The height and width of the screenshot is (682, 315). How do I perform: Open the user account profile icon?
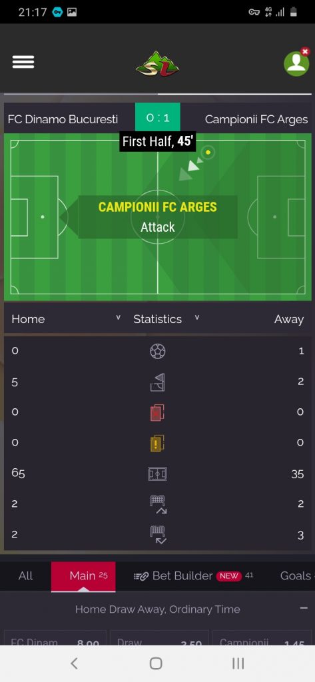[297, 63]
